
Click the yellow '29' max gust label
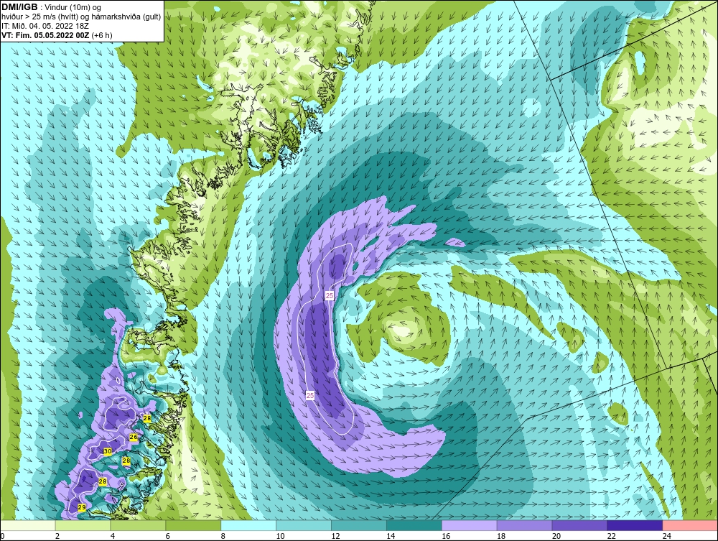coord(82,507)
